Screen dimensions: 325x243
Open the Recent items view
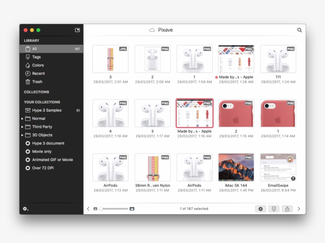(39, 73)
